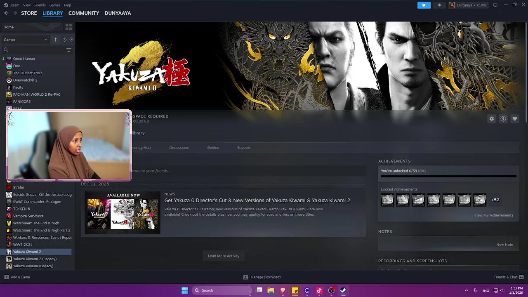Click Add a Game
This screenshot has height=297, width=528.
pos(17,277)
